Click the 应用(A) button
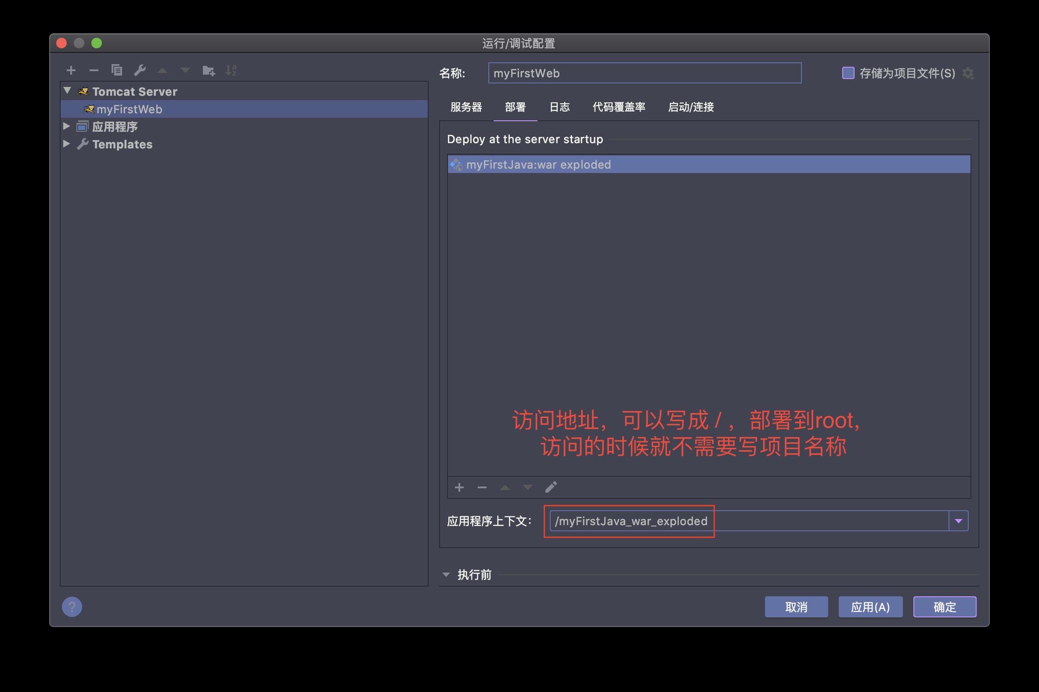Viewport: 1039px width, 692px height. 869,607
